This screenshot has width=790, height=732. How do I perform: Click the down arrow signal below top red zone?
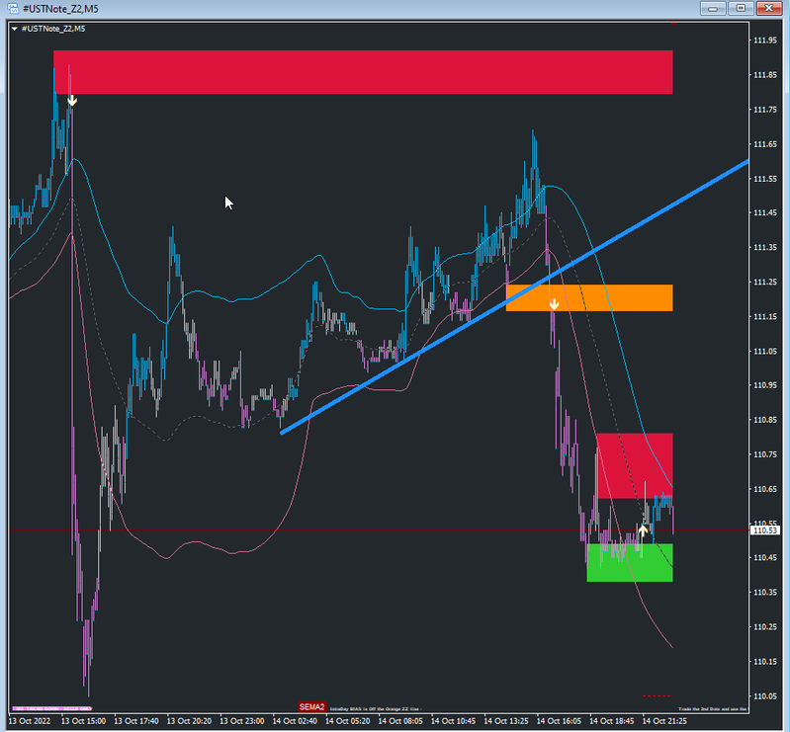(72, 101)
